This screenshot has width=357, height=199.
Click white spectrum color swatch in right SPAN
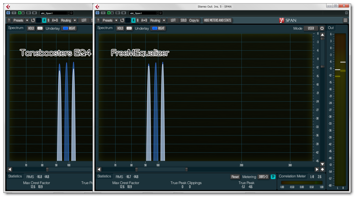(x=129, y=28)
